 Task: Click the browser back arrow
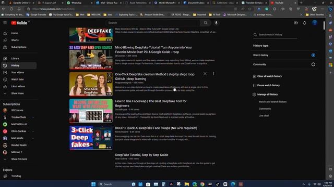click(4, 9)
